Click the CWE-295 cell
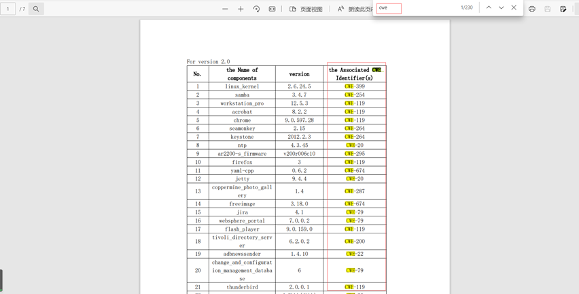Image resolution: width=579 pixels, height=294 pixels. [355, 154]
